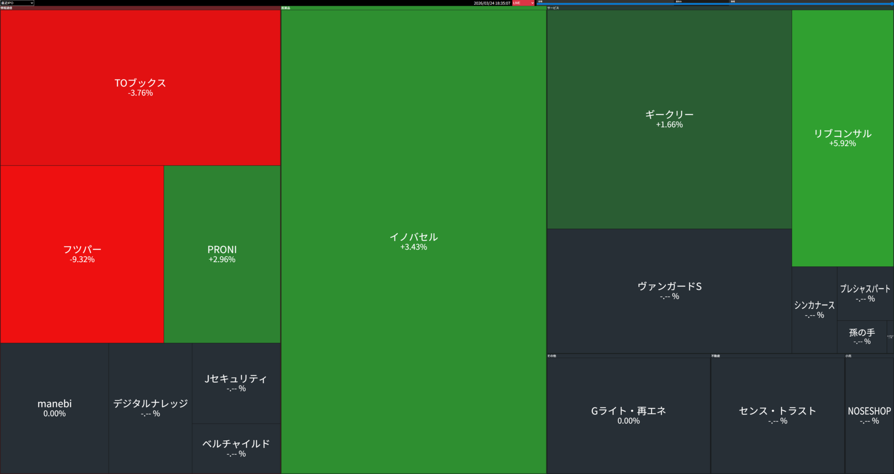Click the 後場 segment of the timeline
The width and height of the screenshot is (894, 474).
point(811,2)
